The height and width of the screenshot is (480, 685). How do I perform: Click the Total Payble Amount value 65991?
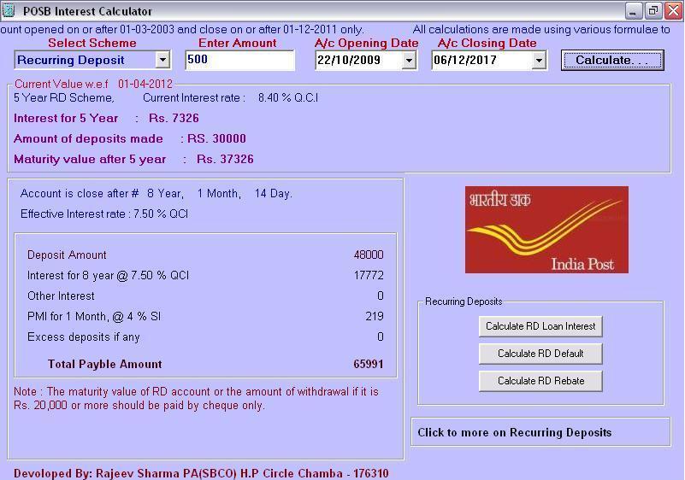tap(369, 365)
